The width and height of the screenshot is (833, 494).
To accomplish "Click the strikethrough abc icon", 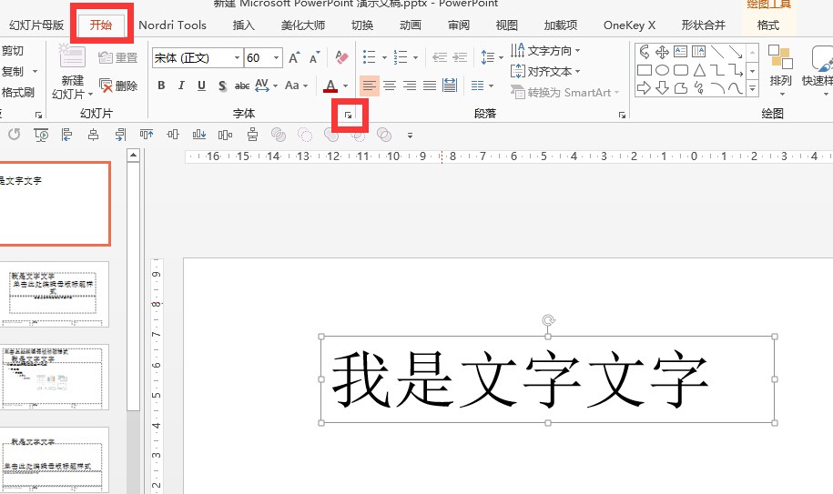I will pyautogui.click(x=242, y=86).
